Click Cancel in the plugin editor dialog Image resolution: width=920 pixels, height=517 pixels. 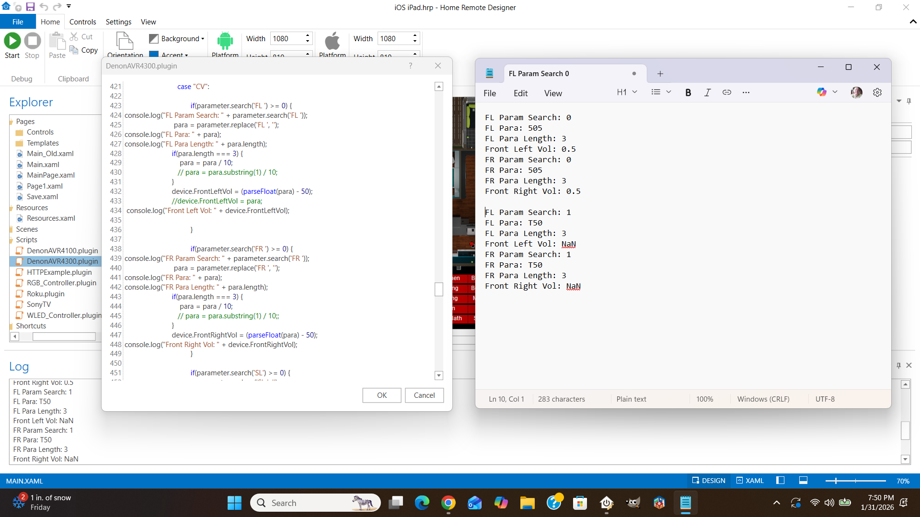click(x=424, y=395)
